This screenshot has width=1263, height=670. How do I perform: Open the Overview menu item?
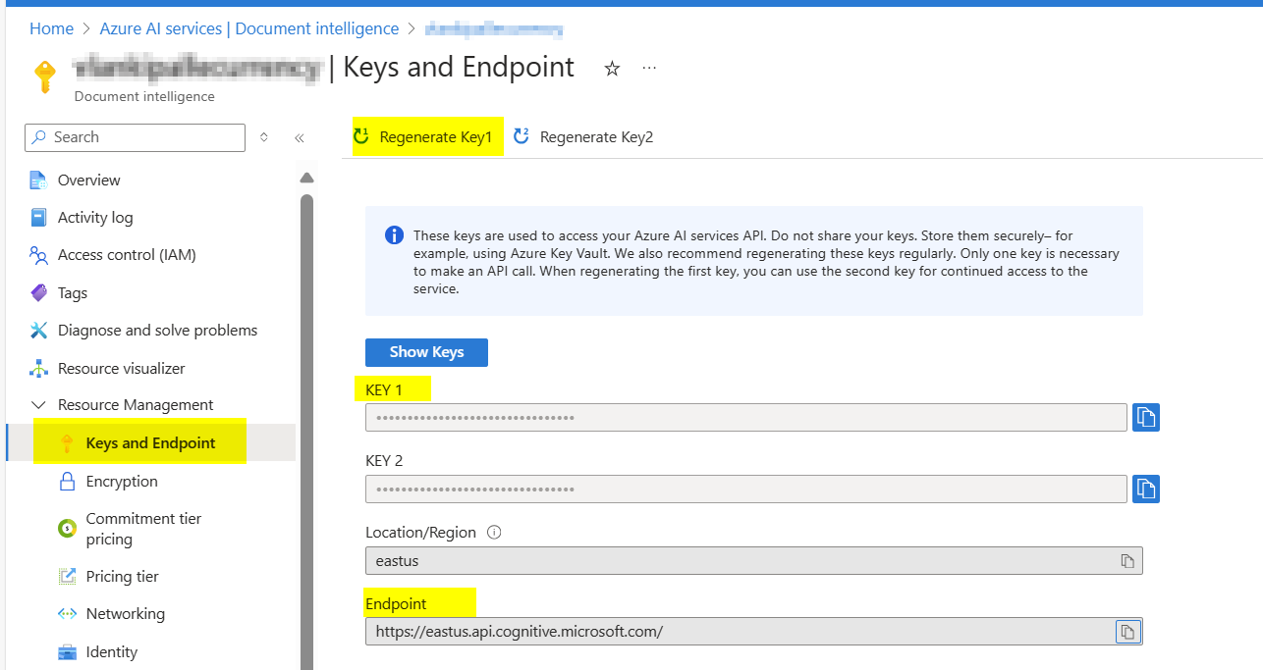[88, 180]
